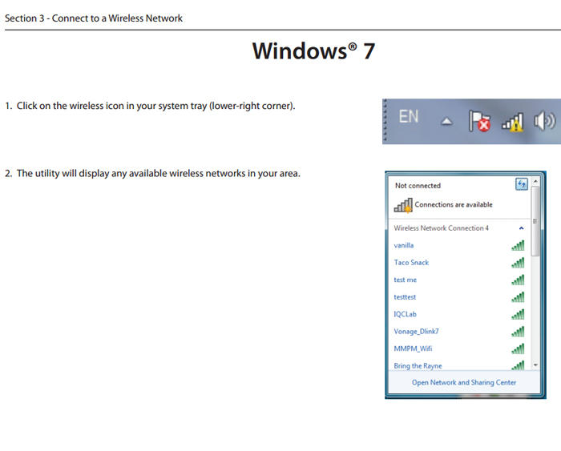Click the volume speaker tray icon
Viewport: 561px width, 451px height.
(544, 121)
